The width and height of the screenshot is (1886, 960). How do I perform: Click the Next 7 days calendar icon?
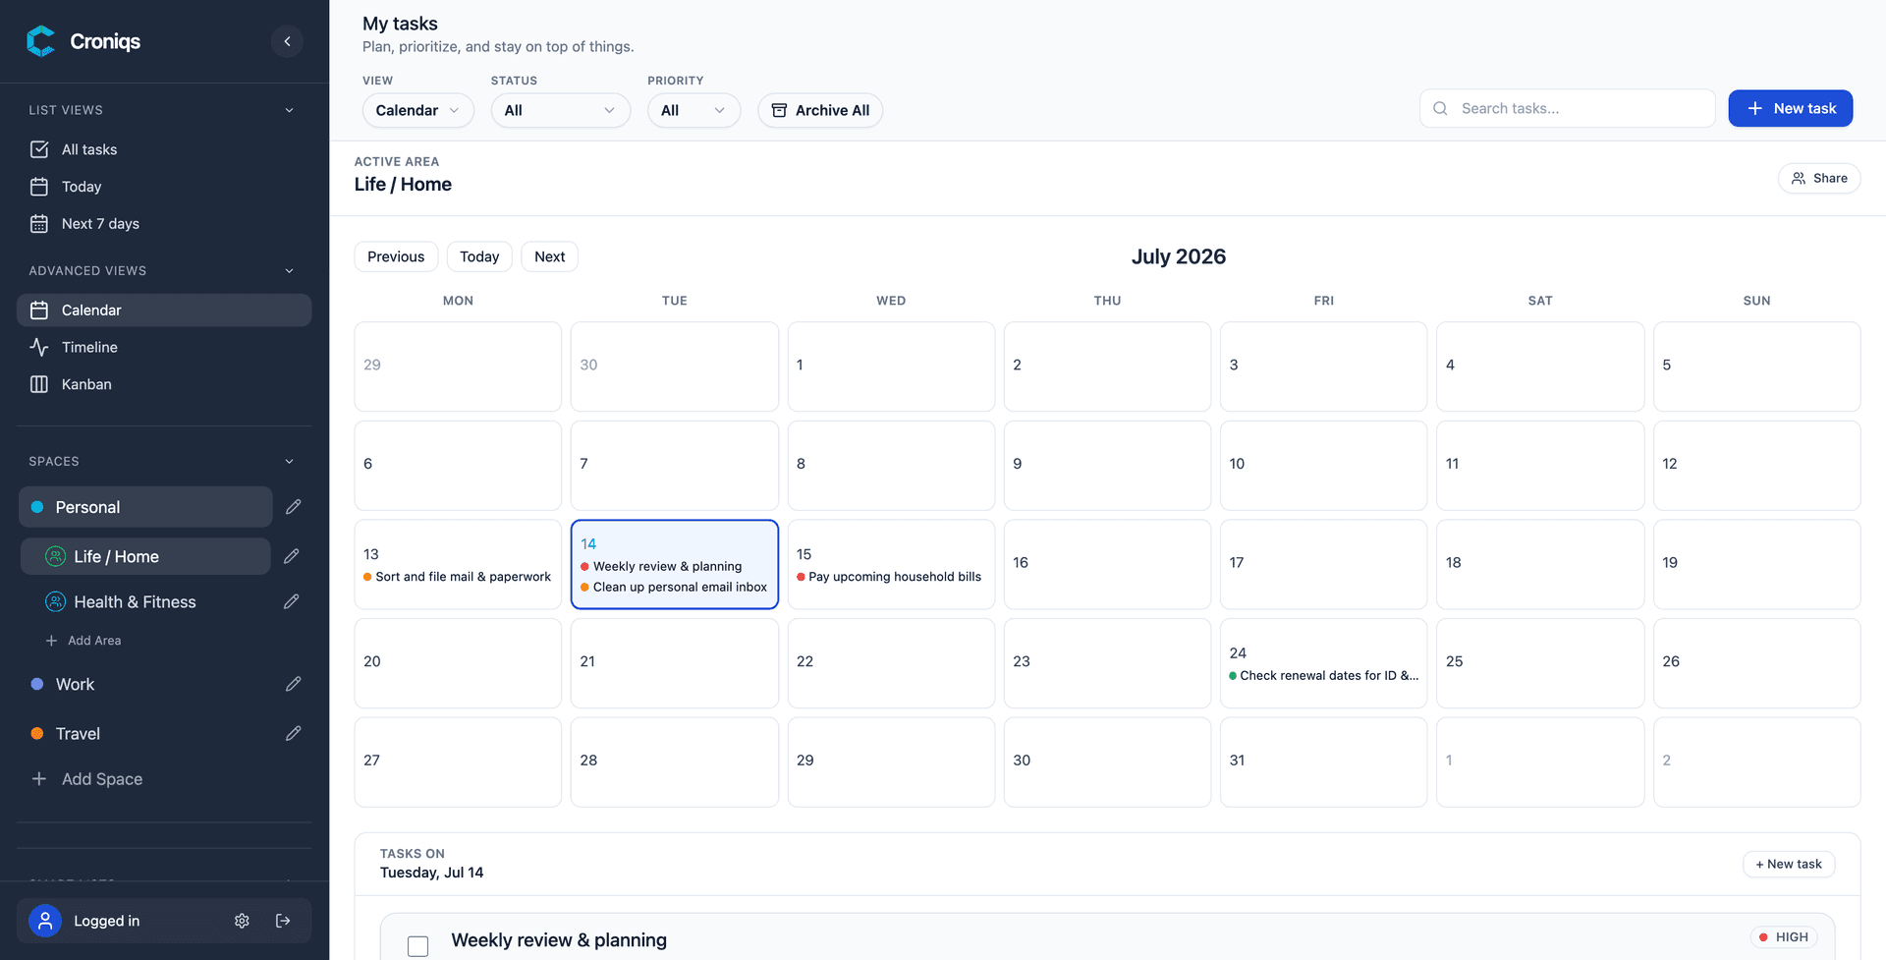(39, 224)
